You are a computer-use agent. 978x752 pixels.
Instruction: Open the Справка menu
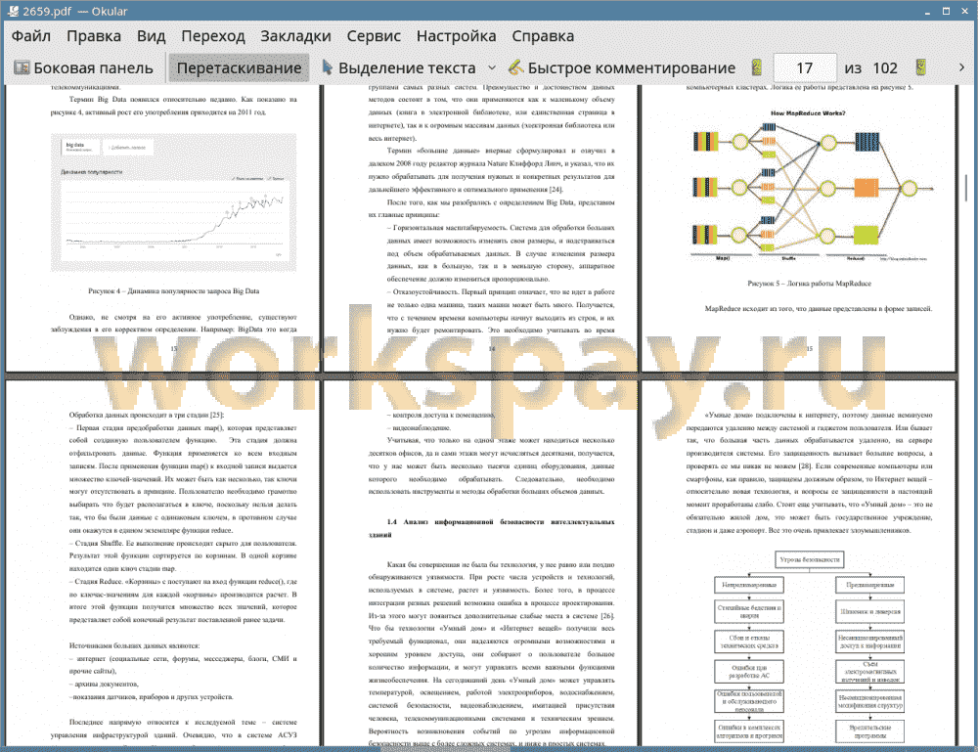543,36
